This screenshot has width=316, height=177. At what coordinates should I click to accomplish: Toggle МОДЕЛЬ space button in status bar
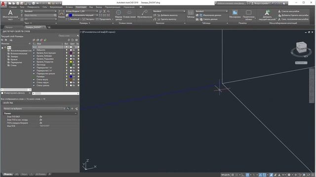(x=226, y=175)
